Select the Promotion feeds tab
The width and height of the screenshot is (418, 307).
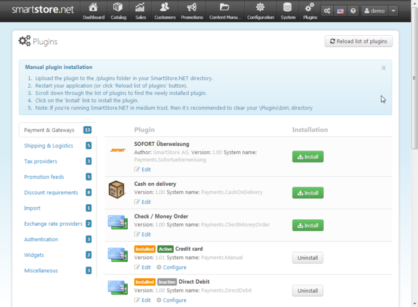(57, 177)
